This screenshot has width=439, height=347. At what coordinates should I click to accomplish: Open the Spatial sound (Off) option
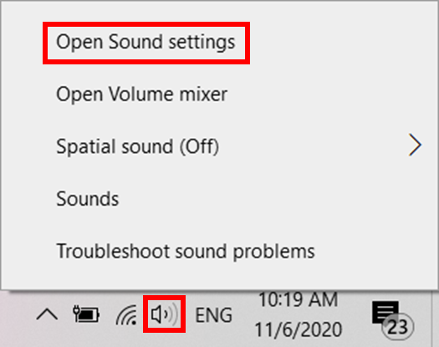pyautogui.click(x=219, y=146)
